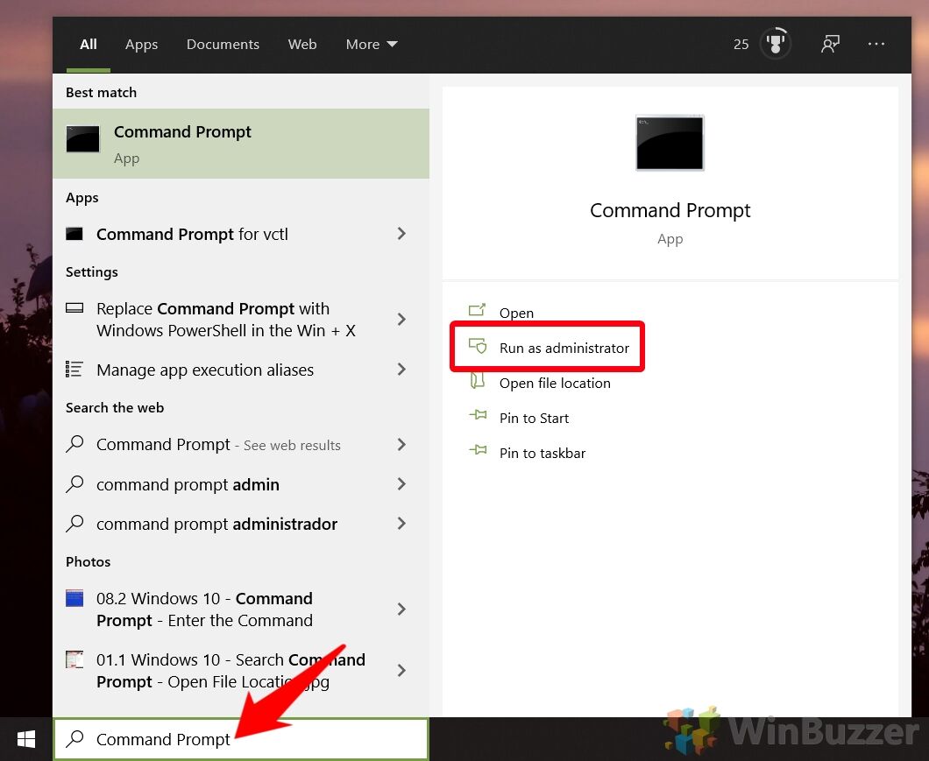The image size is (929, 761).
Task: Click Pin to taskbar
Action: [x=543, y=453]
